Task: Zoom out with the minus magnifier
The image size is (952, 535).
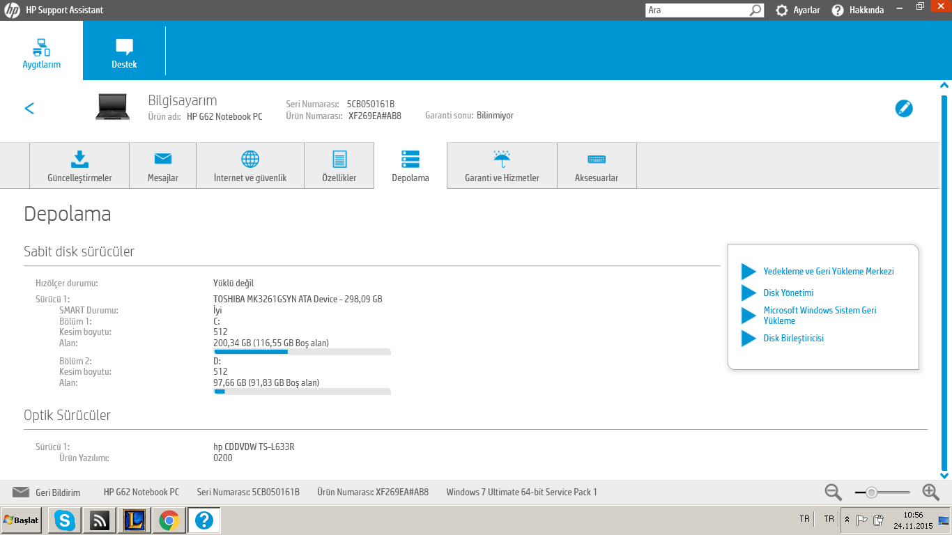Action: pos(834,492)
